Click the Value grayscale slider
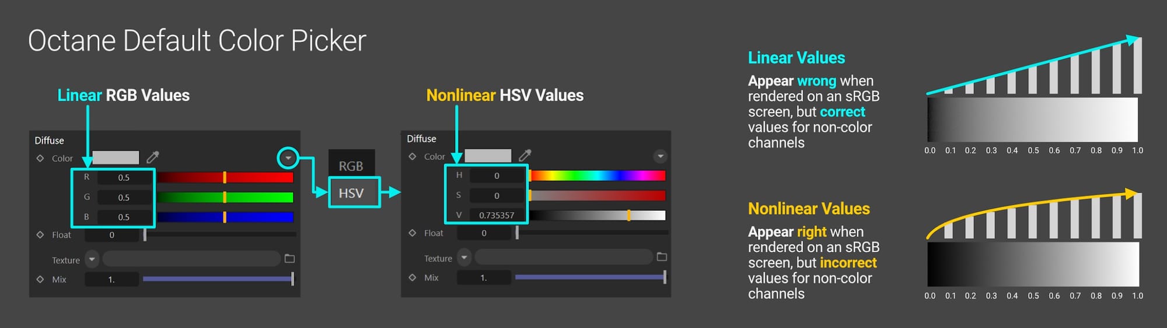This screenshot has height=328, width=1167. click(598, 216)
